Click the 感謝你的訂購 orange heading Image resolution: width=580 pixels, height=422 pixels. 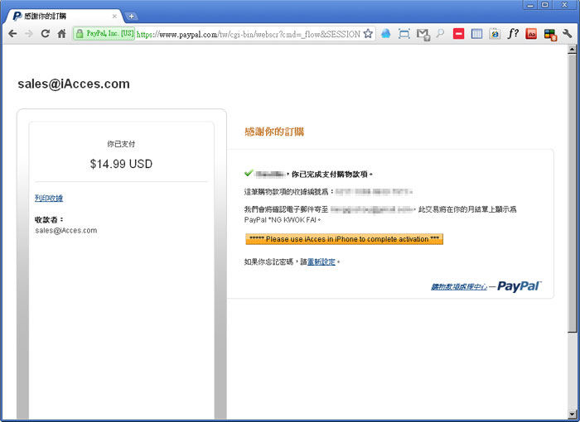(x=274, y=132)
